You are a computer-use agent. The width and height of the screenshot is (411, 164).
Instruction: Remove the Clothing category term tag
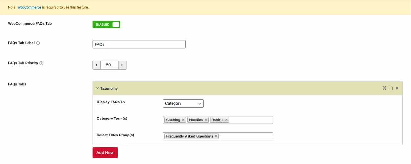pos(183,120)
